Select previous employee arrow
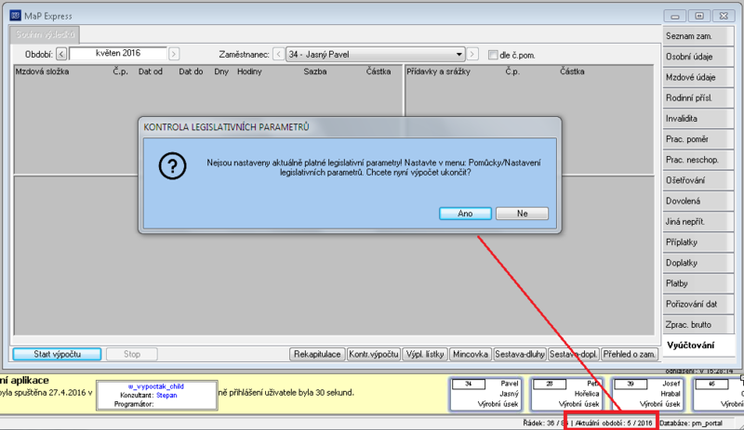Screen dimensions: 744x430 coord(278,54)
